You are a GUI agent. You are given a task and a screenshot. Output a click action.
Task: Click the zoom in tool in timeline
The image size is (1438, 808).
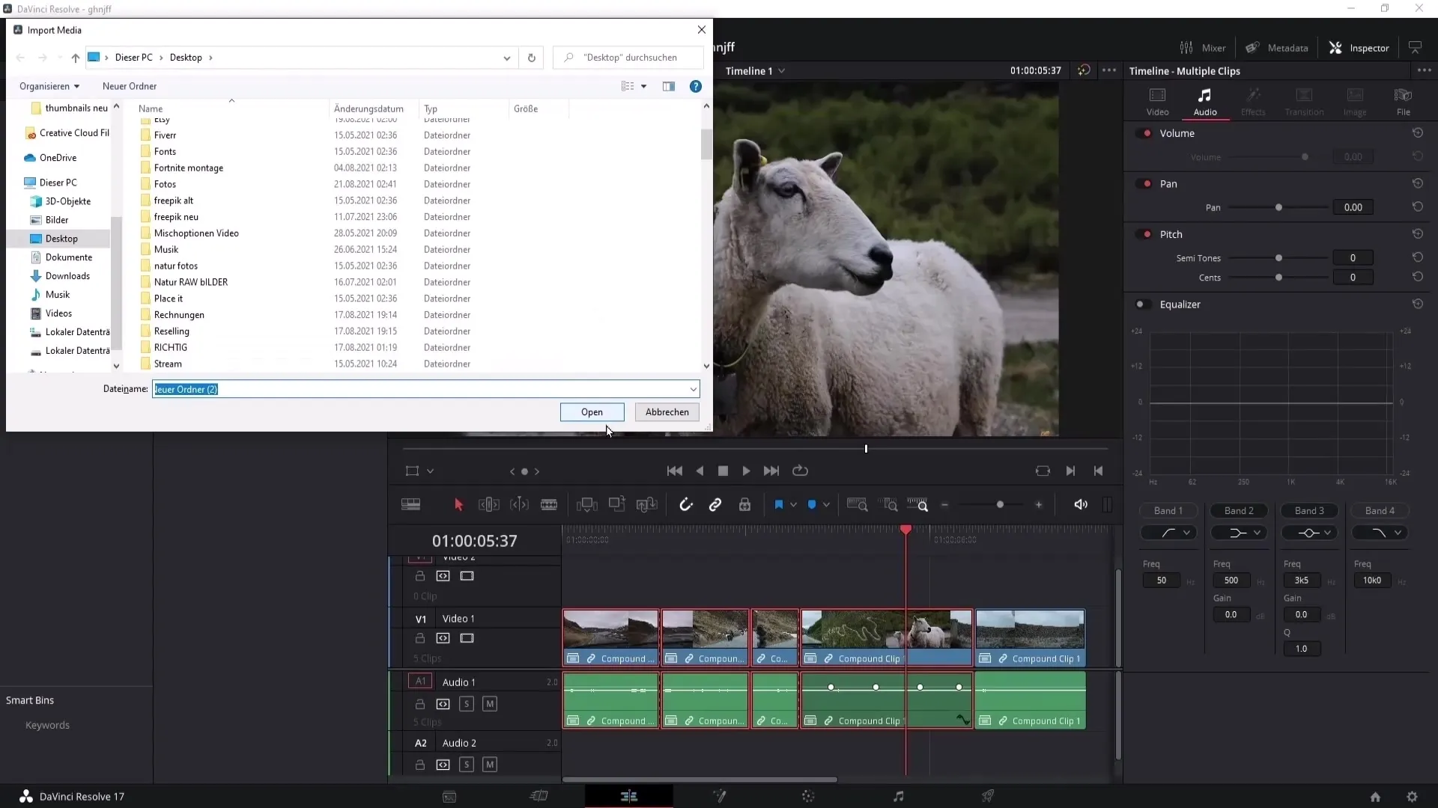point(1040,504)
